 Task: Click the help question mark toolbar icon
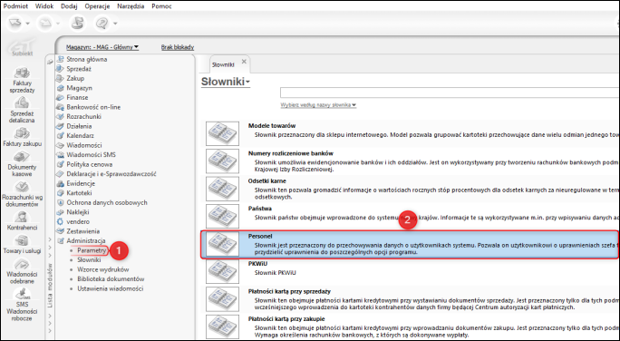click(x=102, y=24)
